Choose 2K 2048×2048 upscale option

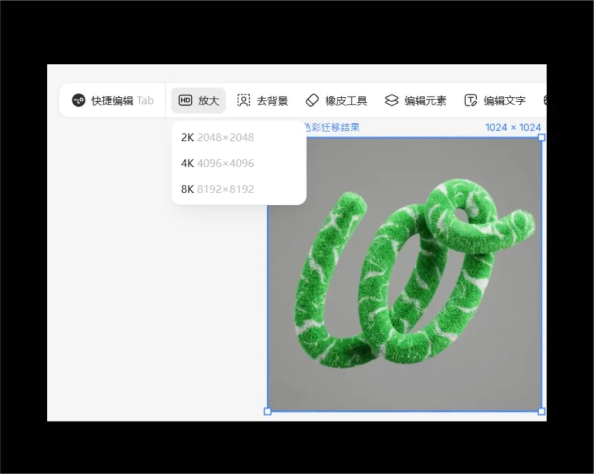click(x=218, y=137)
